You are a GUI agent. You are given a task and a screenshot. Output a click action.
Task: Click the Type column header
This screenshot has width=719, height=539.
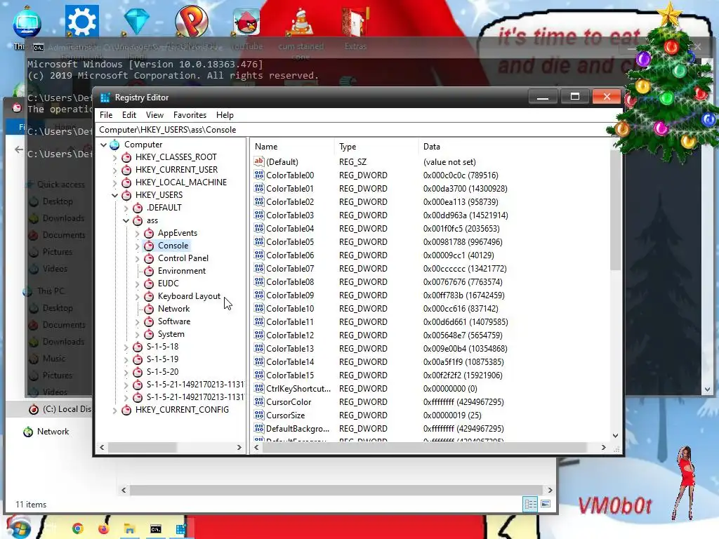tap(376, 147)
